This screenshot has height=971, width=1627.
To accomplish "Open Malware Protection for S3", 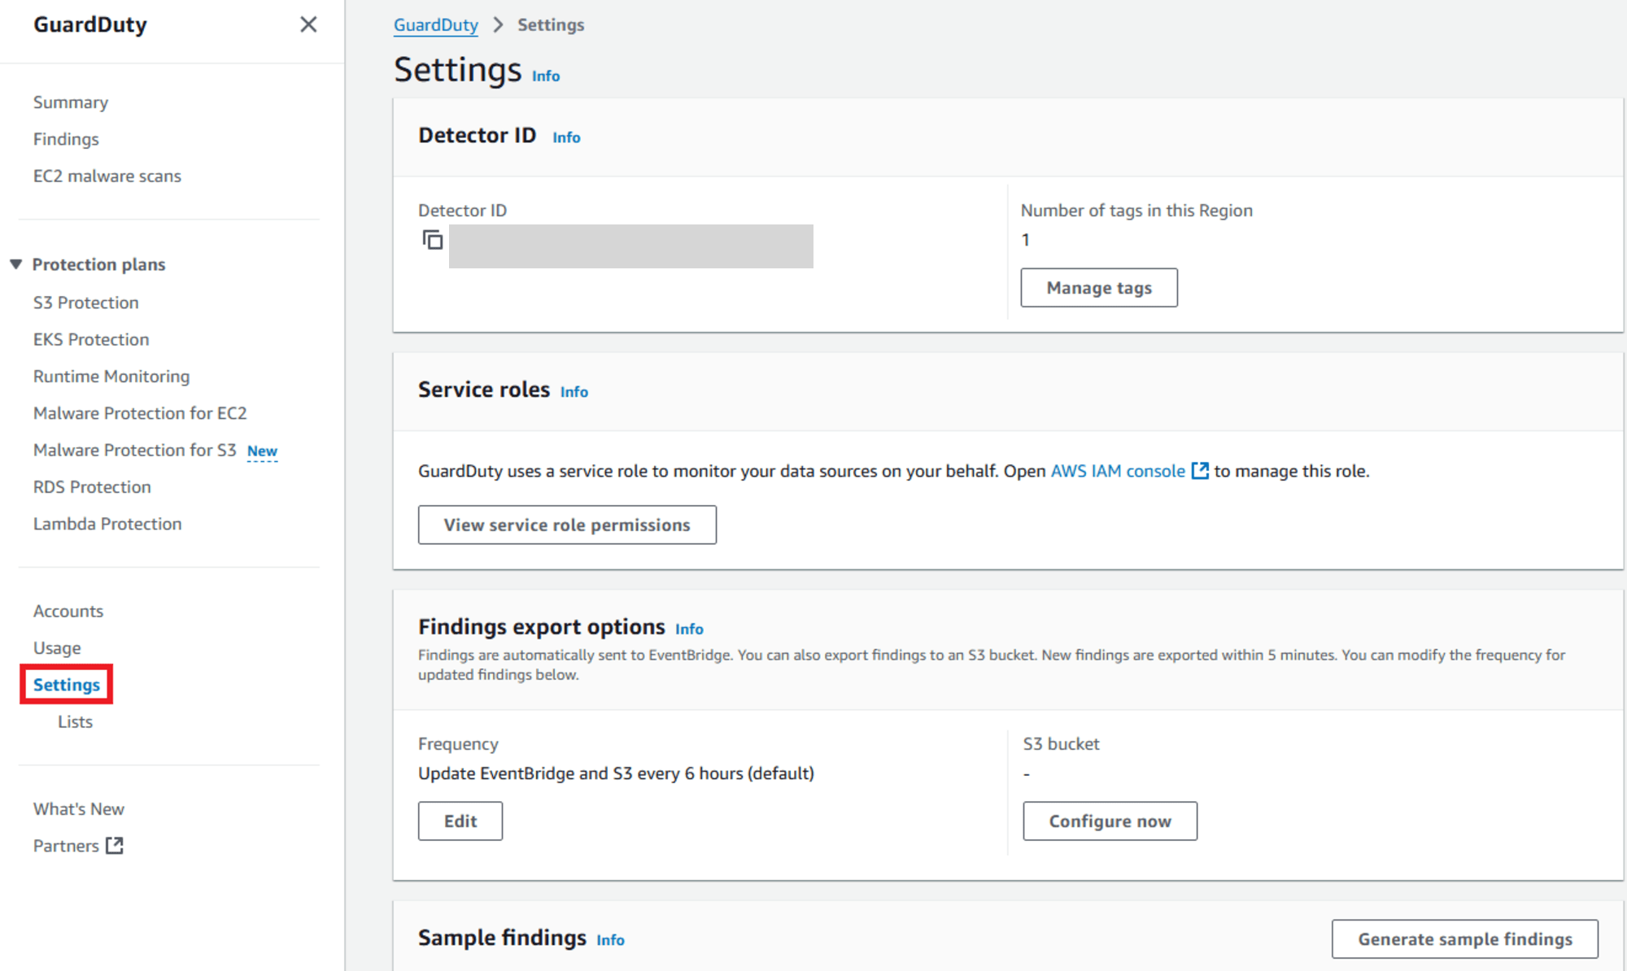I will click(134, 450).
